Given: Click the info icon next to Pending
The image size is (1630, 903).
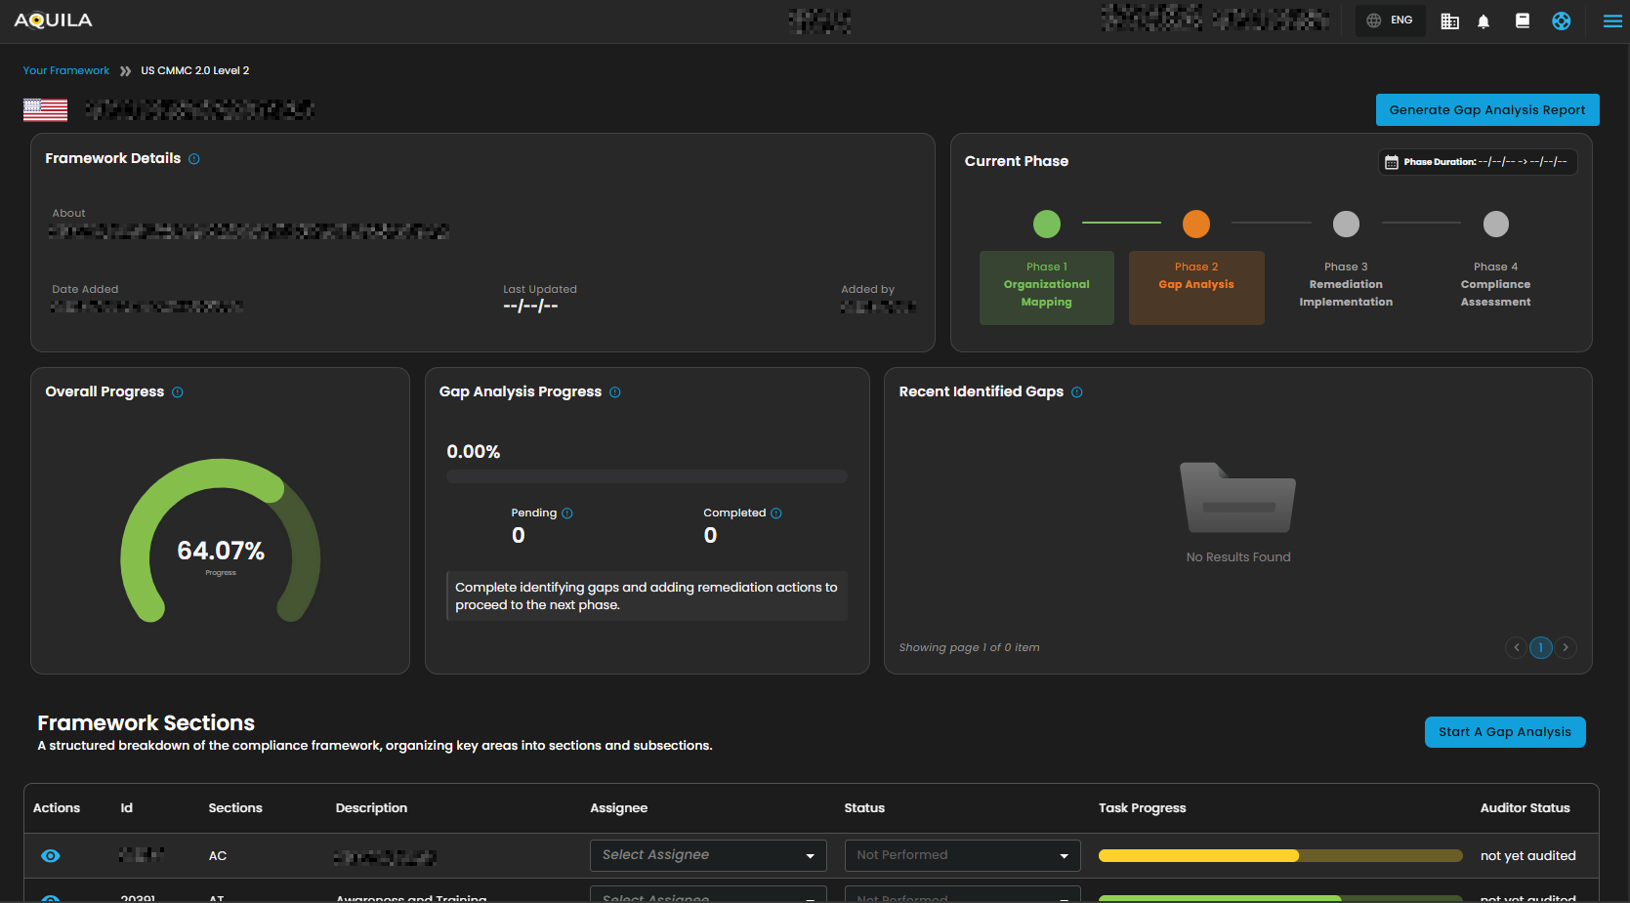Looking at the screenshot, I should [x=567, y=513].
